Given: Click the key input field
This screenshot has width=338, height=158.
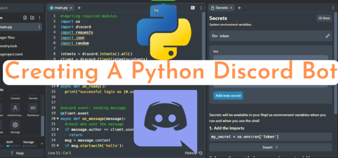Looking at the screenshot, I should (x=270, y=58).
